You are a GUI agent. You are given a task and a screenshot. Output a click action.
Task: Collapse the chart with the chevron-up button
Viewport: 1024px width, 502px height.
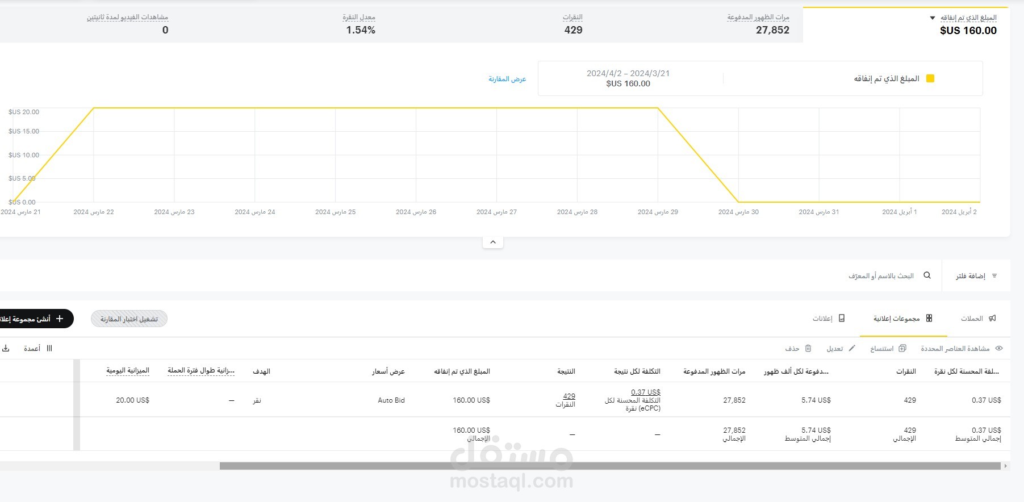(x=493, y=242)
